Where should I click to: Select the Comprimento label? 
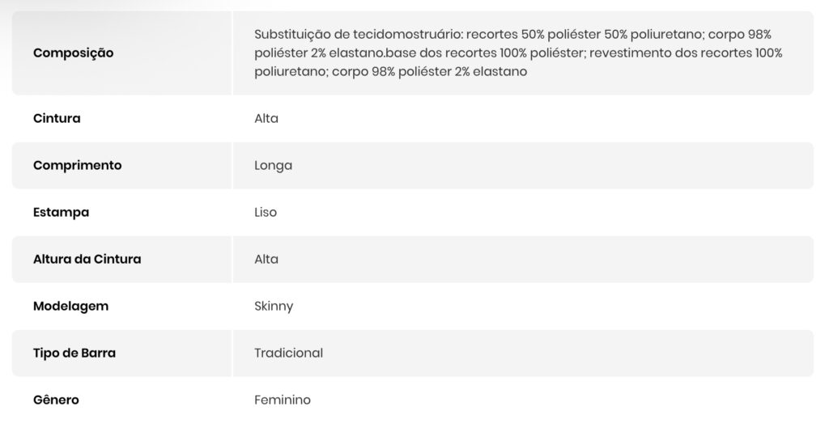click(78, 165)
